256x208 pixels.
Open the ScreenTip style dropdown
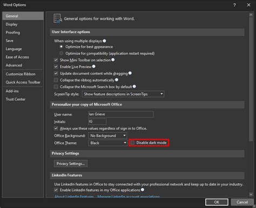click(x=123, y=94)
